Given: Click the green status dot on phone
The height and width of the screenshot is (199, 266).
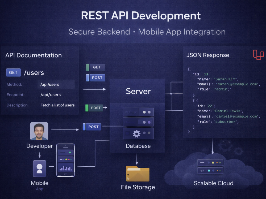Looking at the screenshot, I should (70, 153).
